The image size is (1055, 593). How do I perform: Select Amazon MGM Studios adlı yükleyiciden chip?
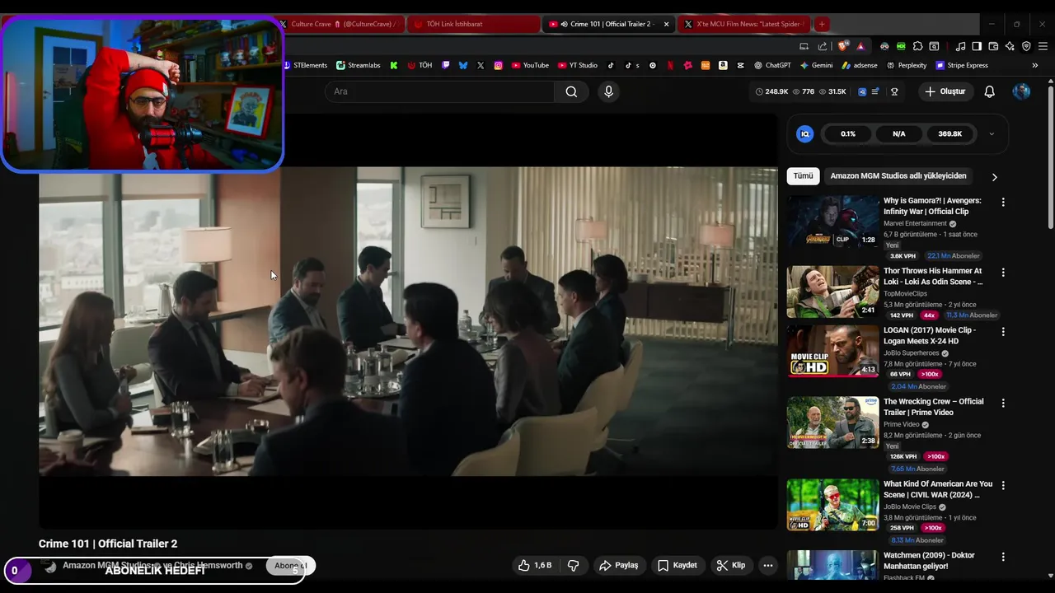pyautogui.click(x=898, y=175)
